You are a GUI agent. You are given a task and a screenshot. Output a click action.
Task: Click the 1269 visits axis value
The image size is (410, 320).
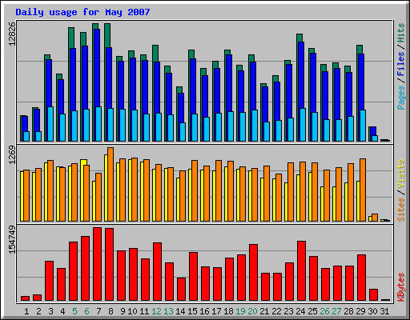[x=12, y=154]
